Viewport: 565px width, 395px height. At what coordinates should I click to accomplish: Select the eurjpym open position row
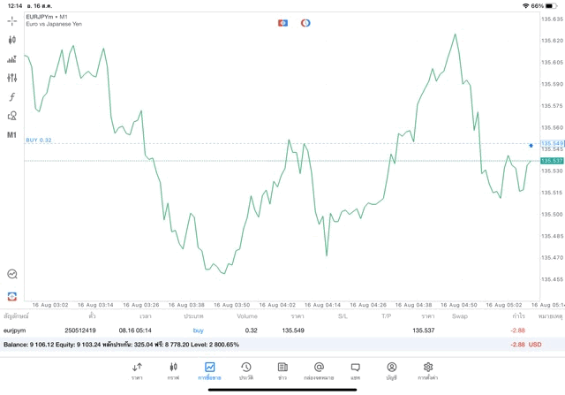tap(282, 330)
